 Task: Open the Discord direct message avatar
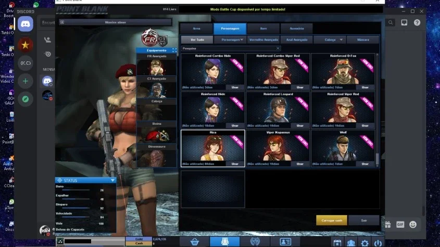point(47,95)
